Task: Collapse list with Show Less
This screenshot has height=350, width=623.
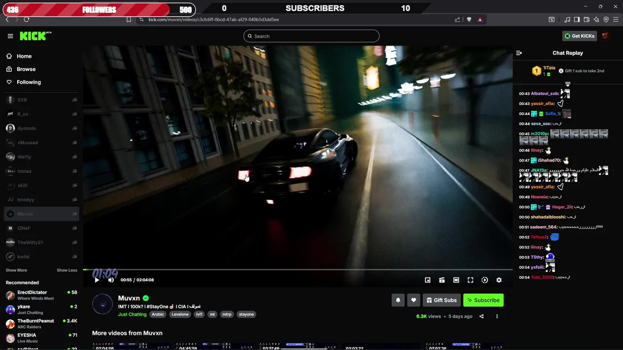Action: click(x=67, y=270)
